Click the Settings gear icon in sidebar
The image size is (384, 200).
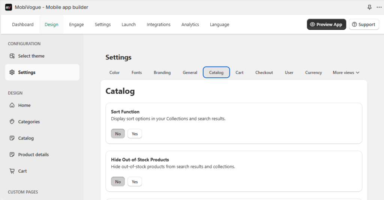(12, 72)
